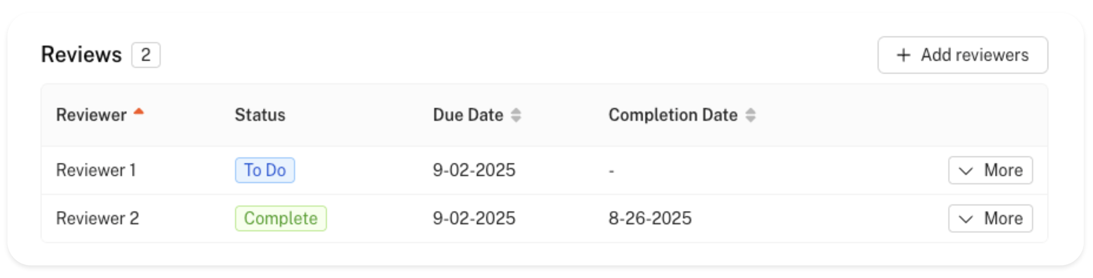Sort by the Due Date column label

coord(468,115)
